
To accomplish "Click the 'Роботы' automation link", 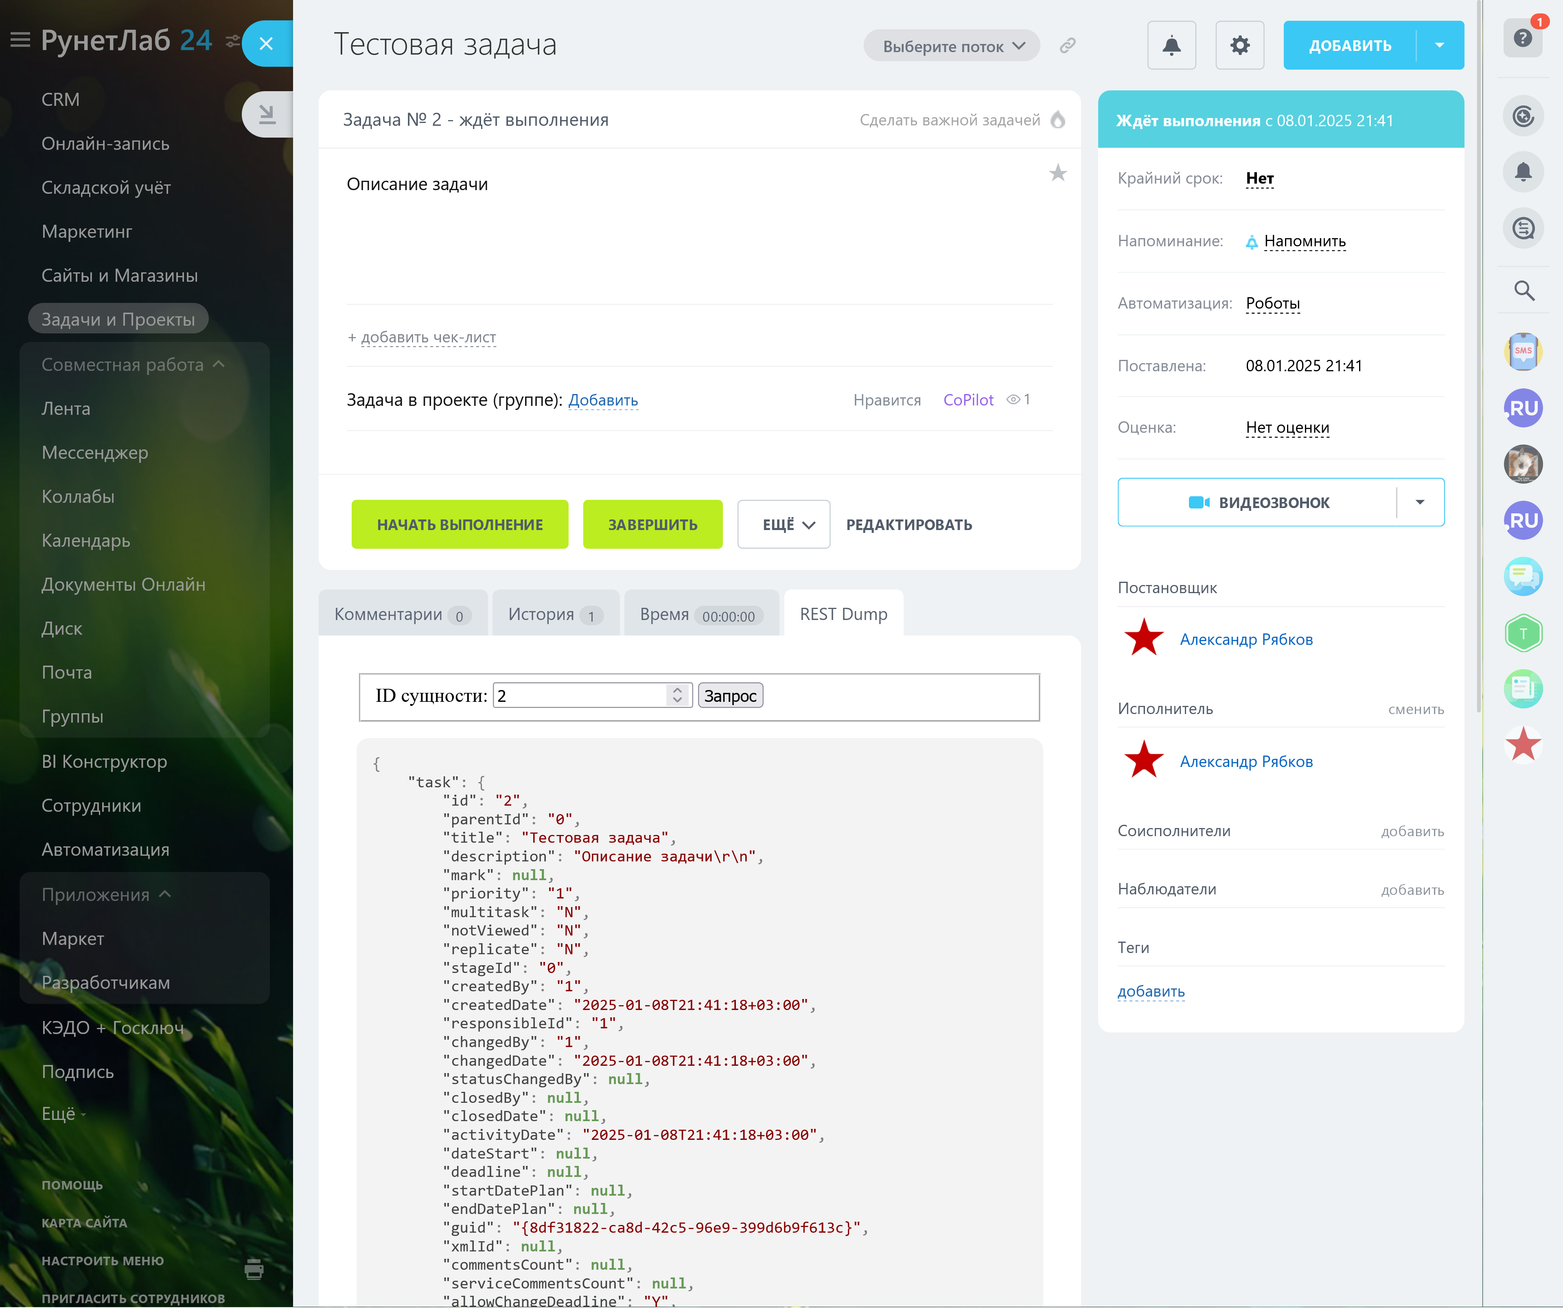I will (1272, 304).
